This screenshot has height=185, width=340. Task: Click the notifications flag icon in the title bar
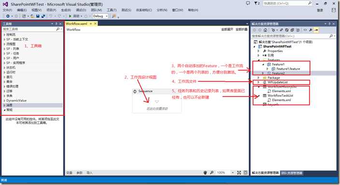coord(257,3)
